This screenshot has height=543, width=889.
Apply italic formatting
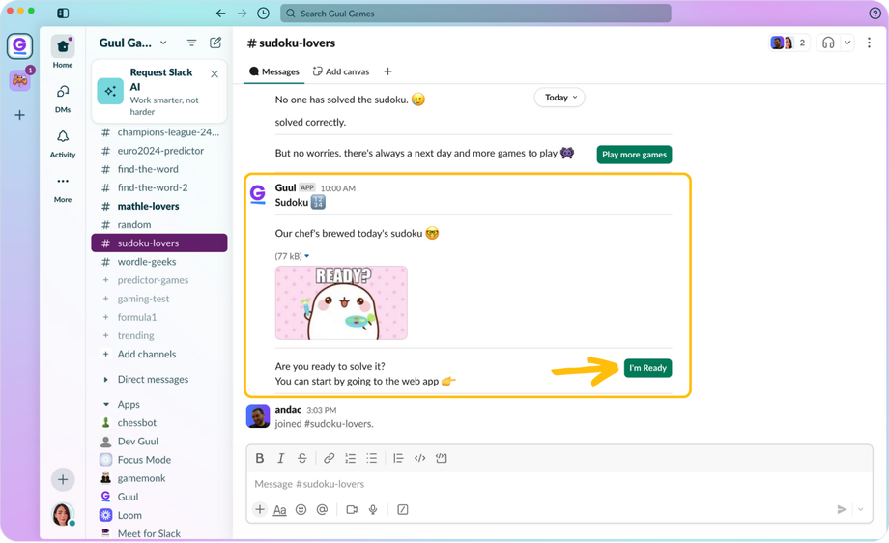280,459
